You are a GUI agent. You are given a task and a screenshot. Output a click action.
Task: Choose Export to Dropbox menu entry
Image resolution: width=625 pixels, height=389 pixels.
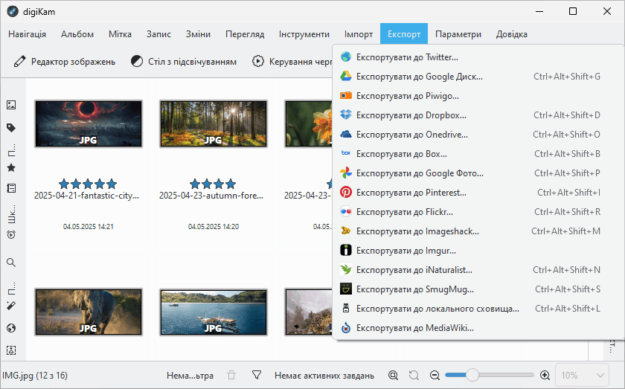411,115
